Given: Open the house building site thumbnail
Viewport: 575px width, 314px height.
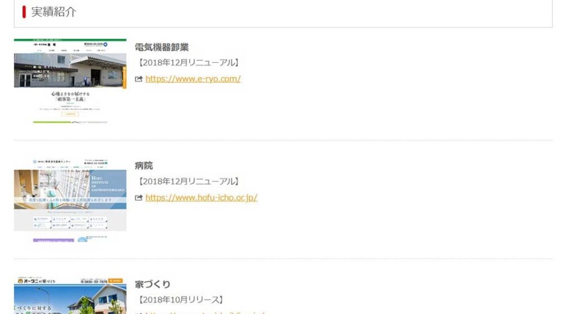Looking at the screenshot, I should click(70, 295).
